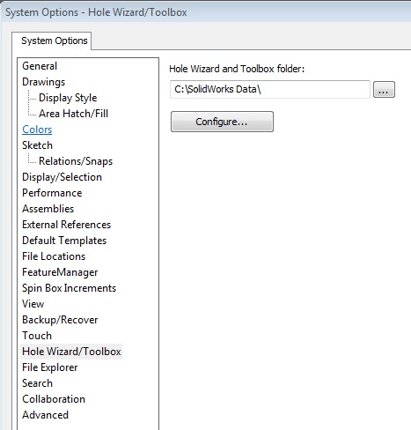The image size is (411, 430).
Task: Select the Sketch category
Action: click(x=37, y=145)
